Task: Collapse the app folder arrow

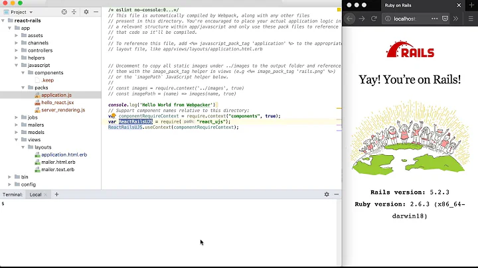Action: click(x=10, y=28)
